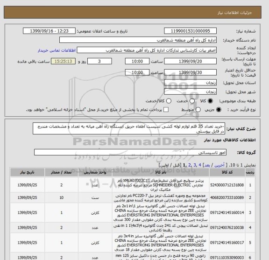Click item code 0971110353090003
Screen dimensions: 269x260
[227, 258]
